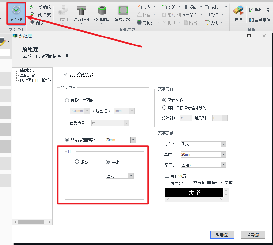The width and height of the screenshot is (273, 245).
Task: Select 绘制文字 in the left tree
Action: click(x=28, y=70)
